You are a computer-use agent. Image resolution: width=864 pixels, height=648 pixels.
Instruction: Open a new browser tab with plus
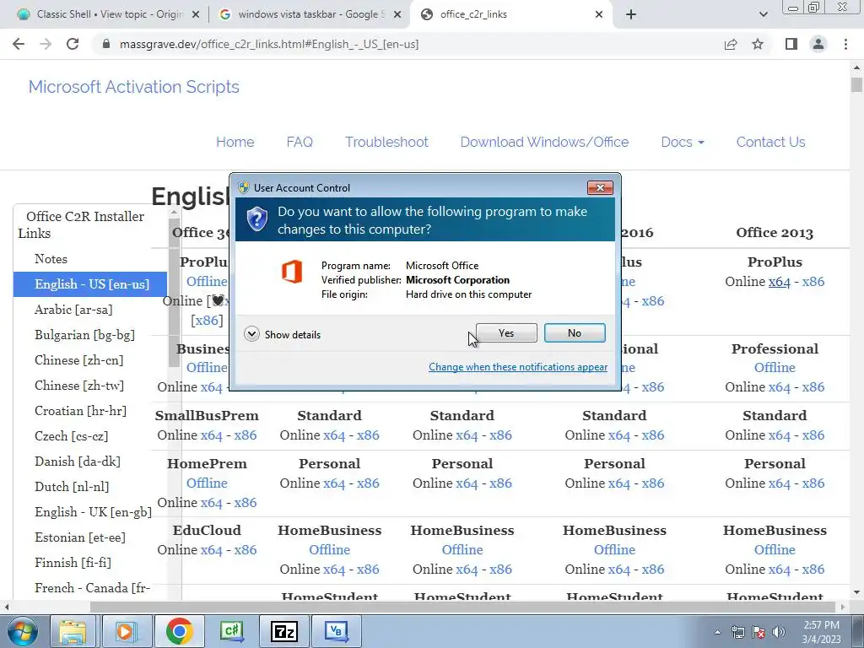[631, 15]
